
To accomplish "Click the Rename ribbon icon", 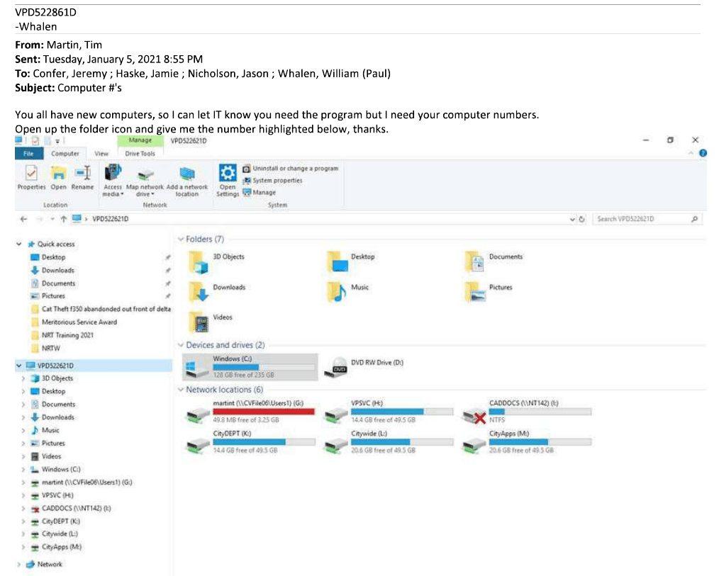I will point(82,173).
